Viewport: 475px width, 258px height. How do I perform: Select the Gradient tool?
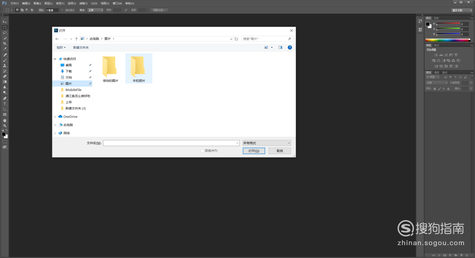tap(4, 82)
